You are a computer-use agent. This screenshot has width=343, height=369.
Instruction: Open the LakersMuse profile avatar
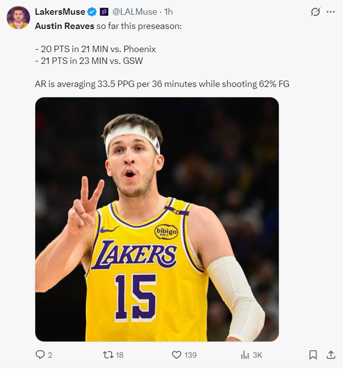click(x=18, y=18)
